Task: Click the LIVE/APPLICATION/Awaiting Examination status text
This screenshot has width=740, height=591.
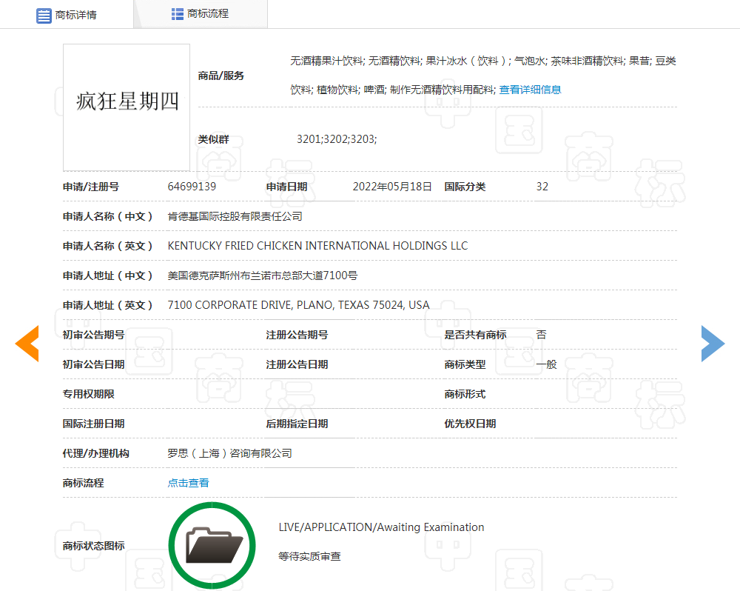Action: (x=381, y=527)
